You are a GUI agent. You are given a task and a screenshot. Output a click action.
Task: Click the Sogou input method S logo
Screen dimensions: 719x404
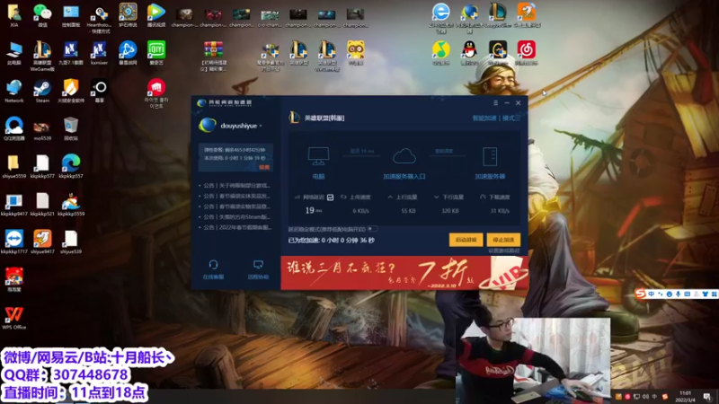pos(641,294)
